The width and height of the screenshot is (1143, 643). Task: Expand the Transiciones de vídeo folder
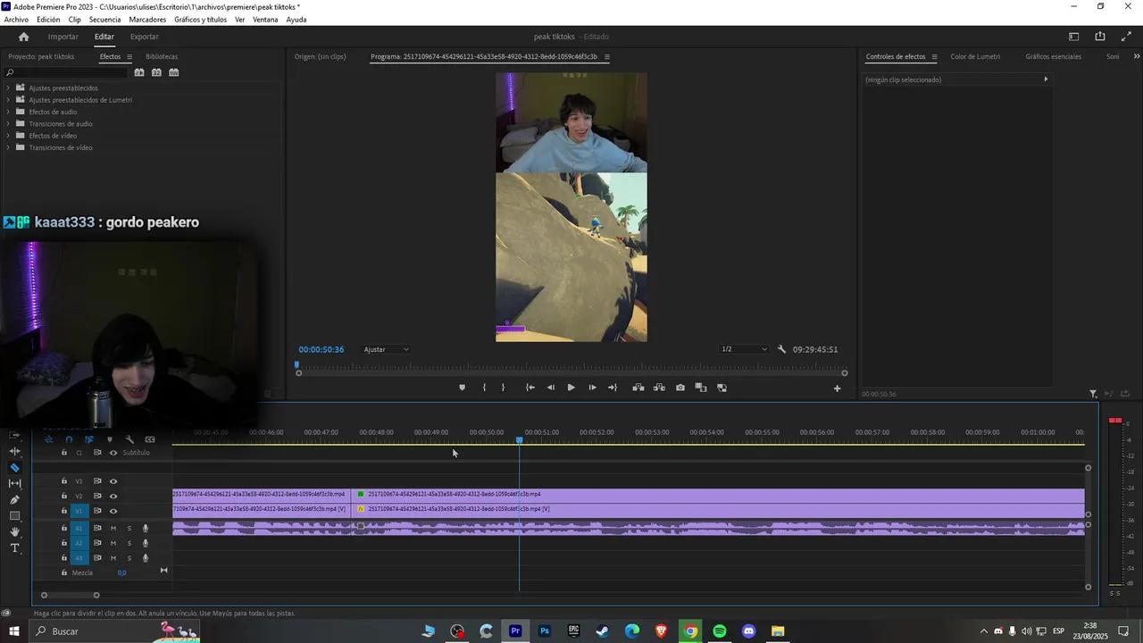[x=8, y=147]
